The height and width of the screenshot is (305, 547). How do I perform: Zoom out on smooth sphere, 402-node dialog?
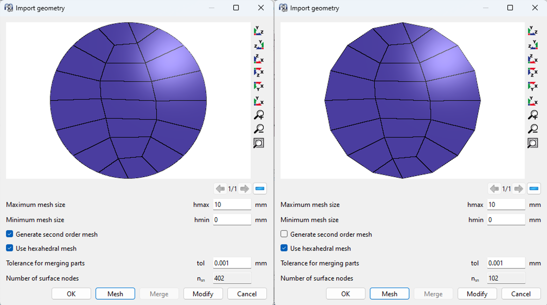click(x=259, y=128)
